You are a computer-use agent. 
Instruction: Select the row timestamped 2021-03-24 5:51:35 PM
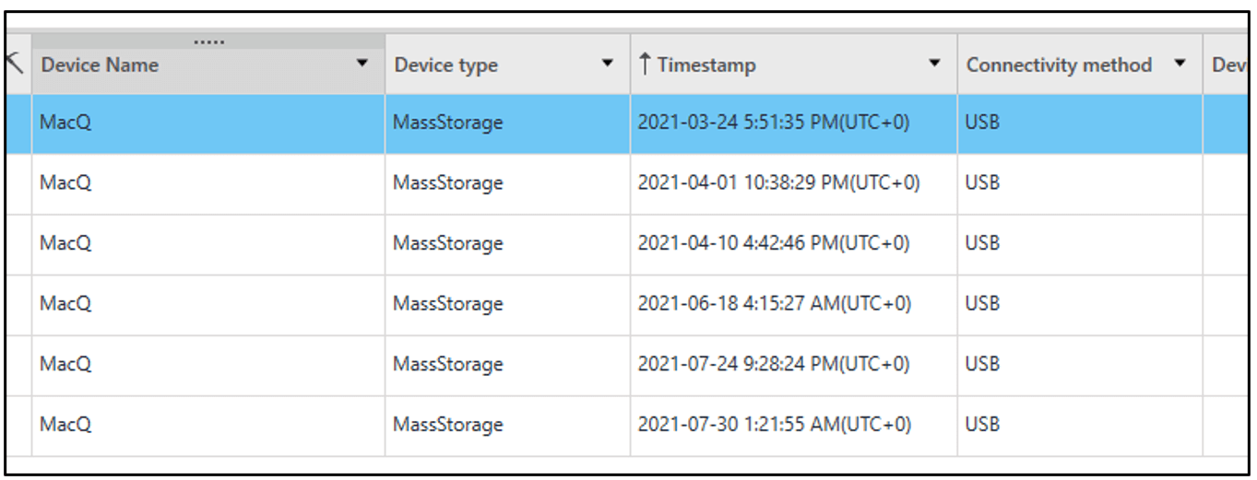[627, 123]
